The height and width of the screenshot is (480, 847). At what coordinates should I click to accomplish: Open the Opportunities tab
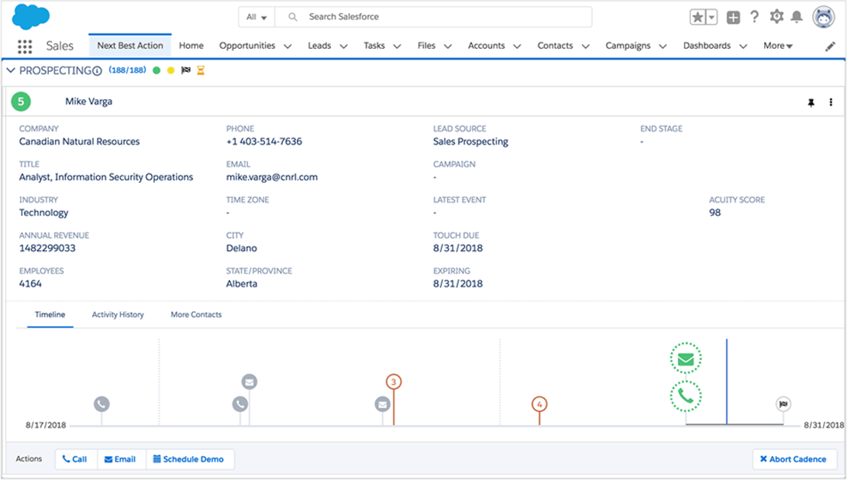pyautogui.click(x=247, y=46)
